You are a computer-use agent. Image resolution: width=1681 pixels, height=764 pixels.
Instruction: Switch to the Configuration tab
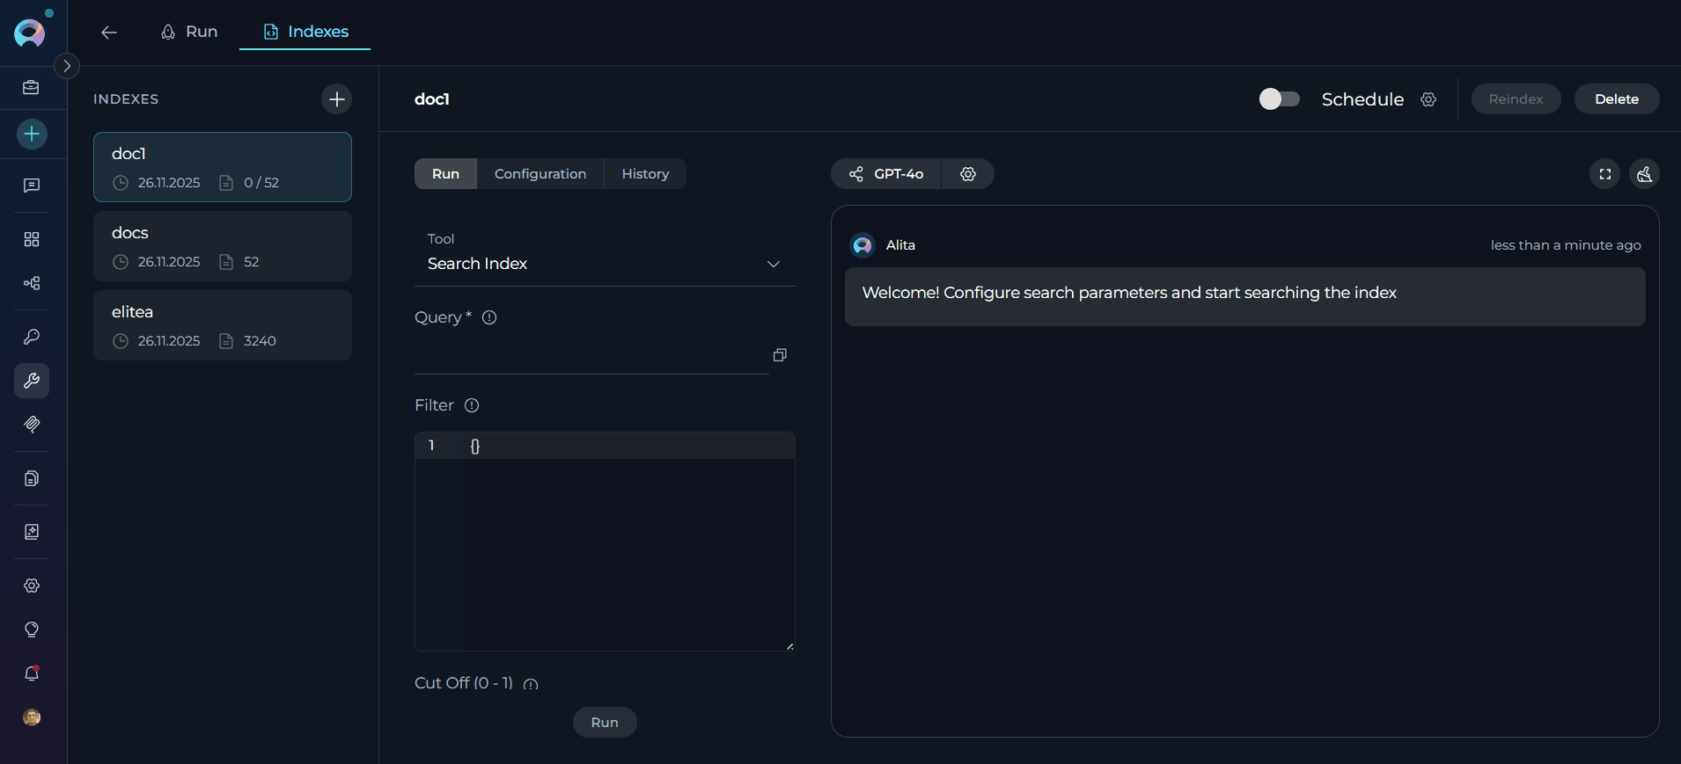pos(540,174)
